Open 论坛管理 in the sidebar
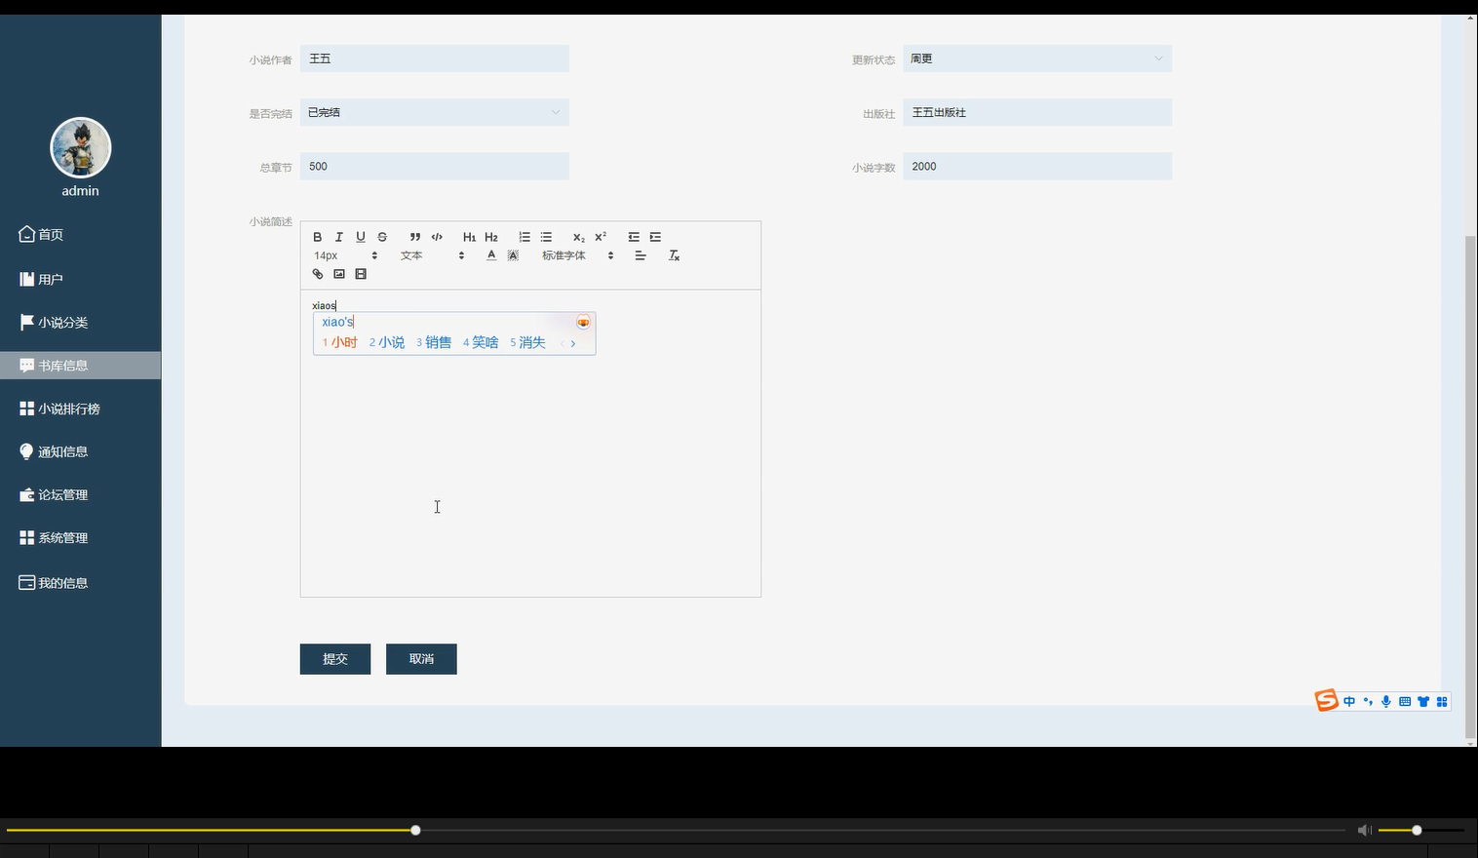1478x858 pixels. point(80,494)
